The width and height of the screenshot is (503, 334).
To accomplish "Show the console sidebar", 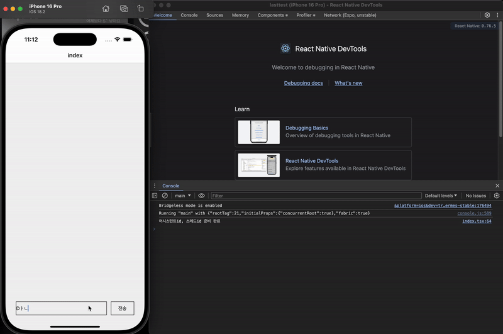I will click(155, 196).
